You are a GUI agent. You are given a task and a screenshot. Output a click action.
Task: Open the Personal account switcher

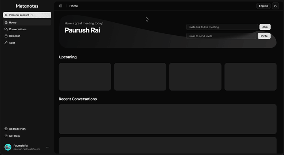27,15
